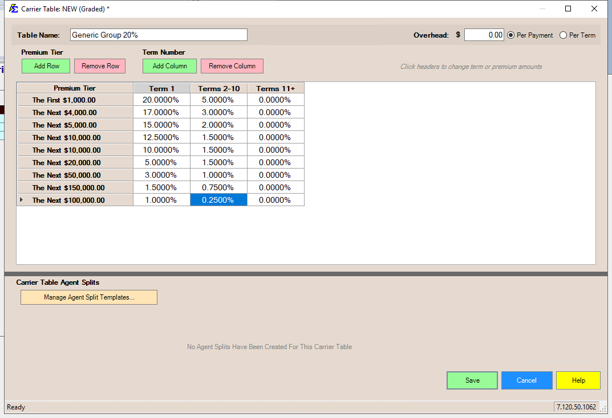Screen dimensions: 612x418
Task: Click into the Overhead amount field
Action: (x=484, y=35)
